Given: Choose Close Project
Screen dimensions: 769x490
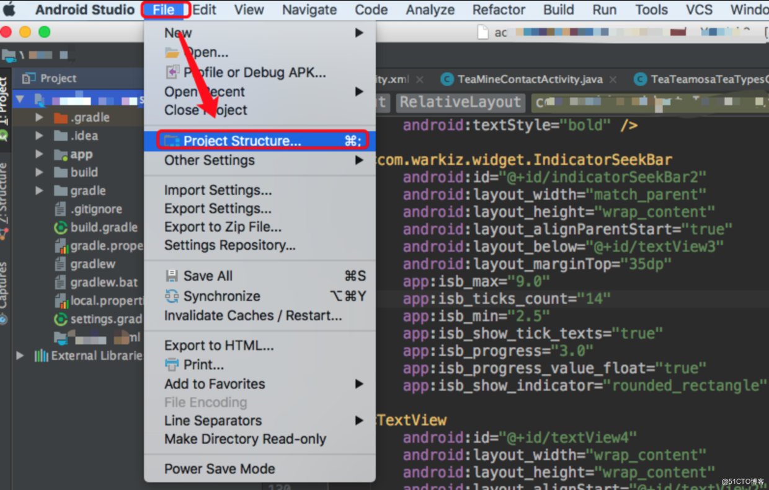Looking at the screenshot, I should tap(260, 110).
